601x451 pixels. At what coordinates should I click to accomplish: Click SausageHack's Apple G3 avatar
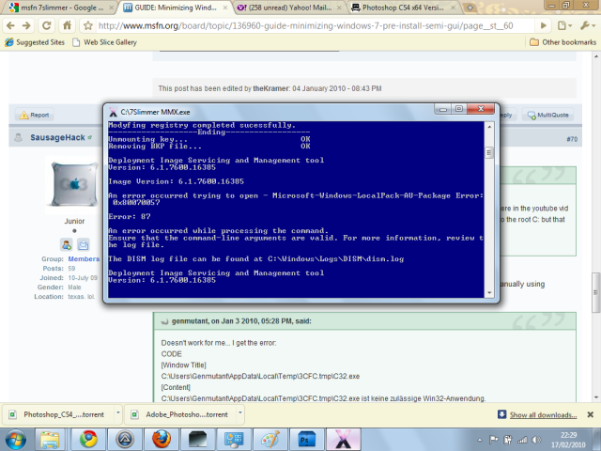click(74, 185)
